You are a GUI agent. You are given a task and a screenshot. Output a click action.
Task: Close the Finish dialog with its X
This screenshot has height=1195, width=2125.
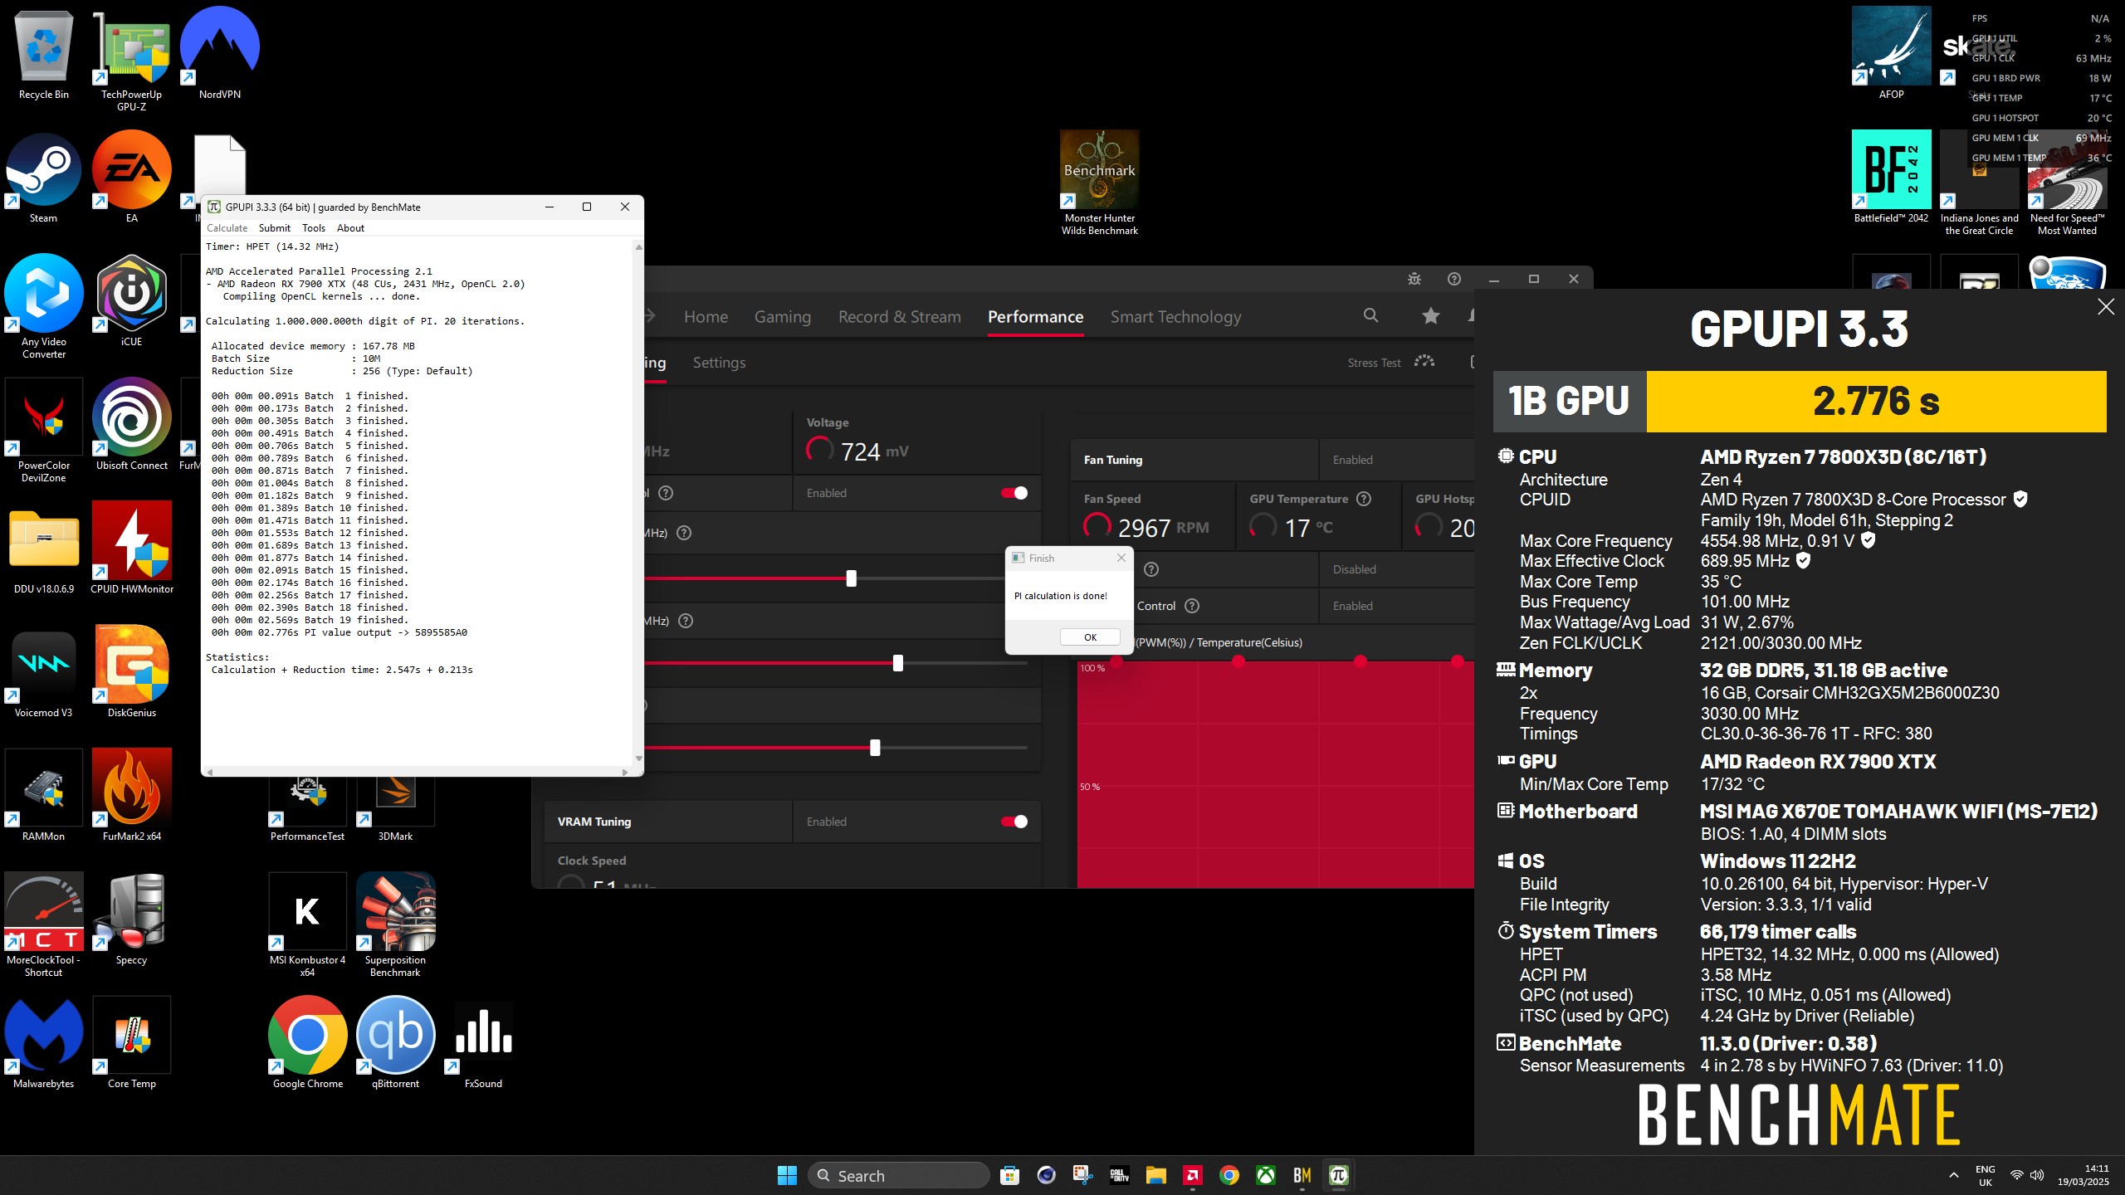click(1121, 558)
